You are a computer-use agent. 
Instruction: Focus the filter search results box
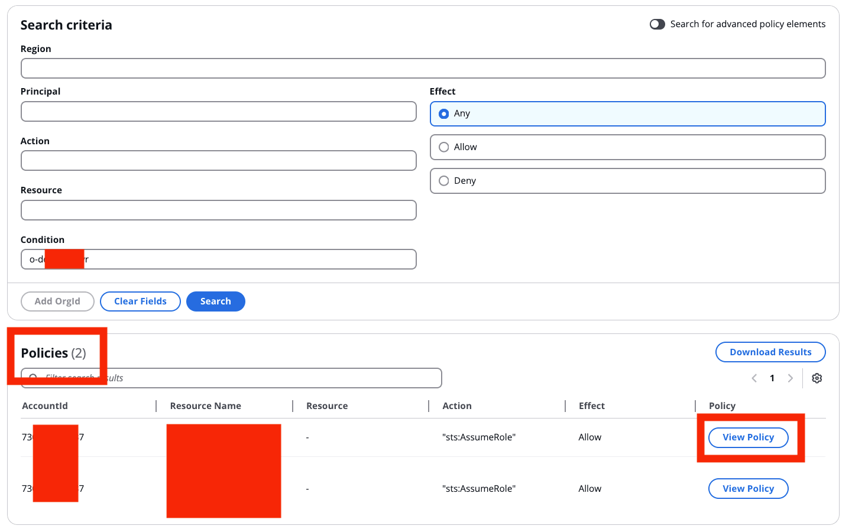point(231,378)
